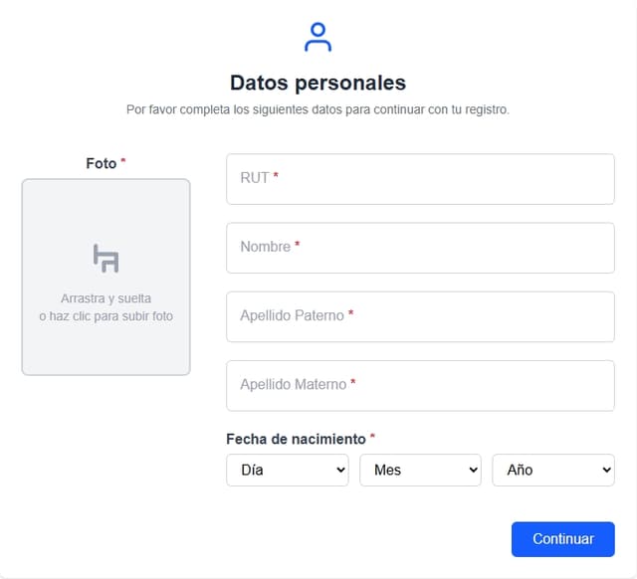Click the red asterisk beside Foto label
Image resolution: width=637 pixels, height=579 pixels.
point(123,162)
